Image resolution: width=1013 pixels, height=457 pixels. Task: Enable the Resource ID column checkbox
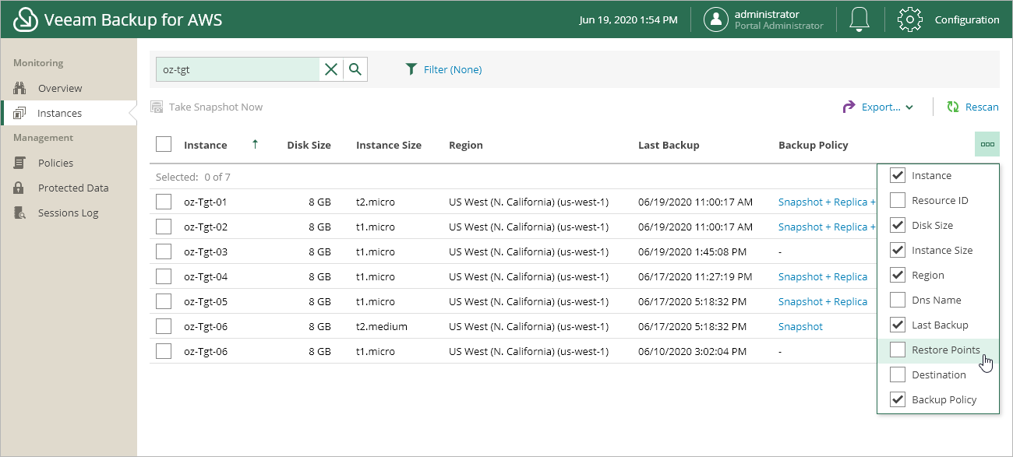tap(898, 200)
